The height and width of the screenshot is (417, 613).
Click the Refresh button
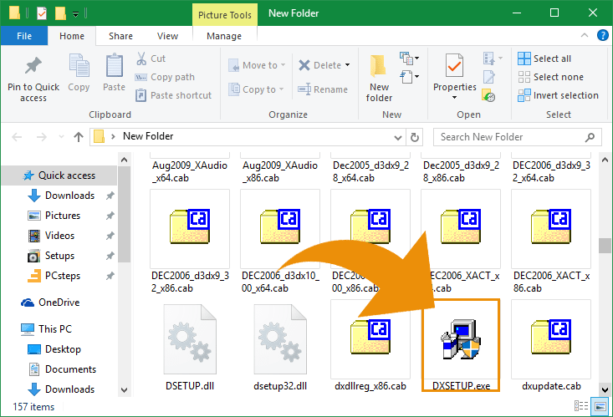(415, 137)
